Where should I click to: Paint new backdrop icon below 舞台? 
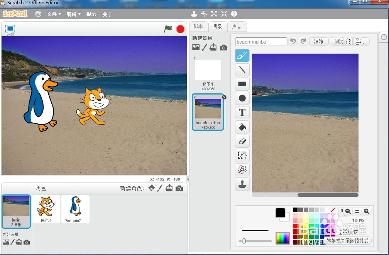12,242
